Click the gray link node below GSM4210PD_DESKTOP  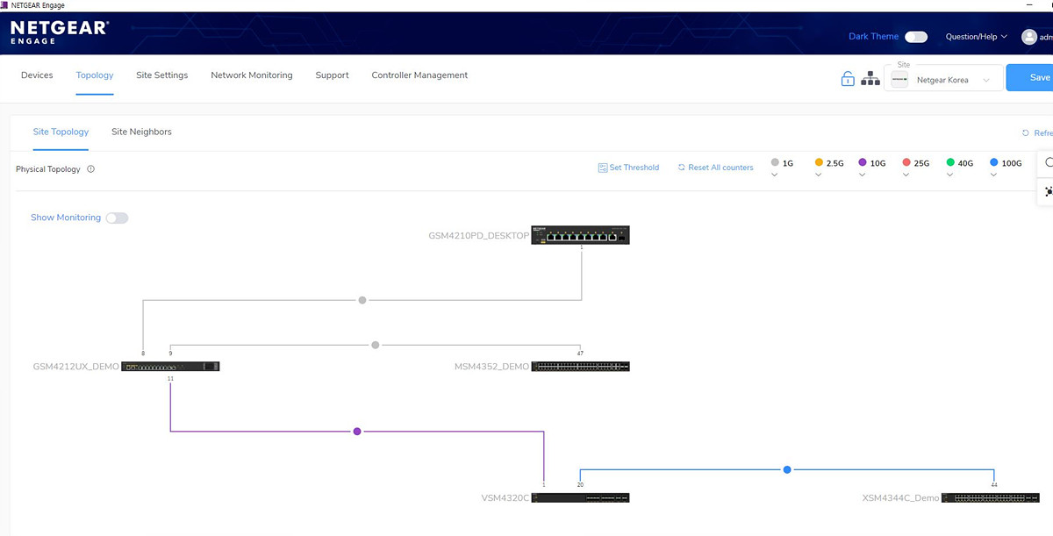362,300
